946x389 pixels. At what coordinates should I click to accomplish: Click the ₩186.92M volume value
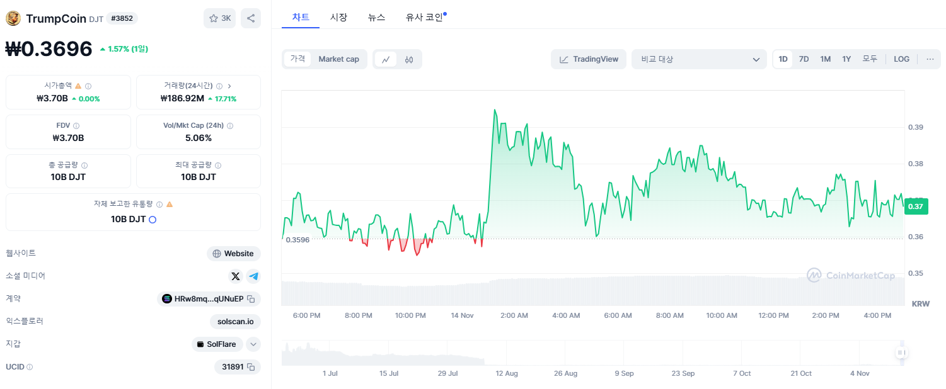182,98
